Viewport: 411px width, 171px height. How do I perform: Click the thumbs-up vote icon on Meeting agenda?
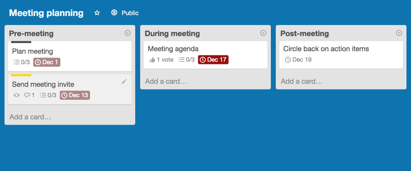point(152,60)
